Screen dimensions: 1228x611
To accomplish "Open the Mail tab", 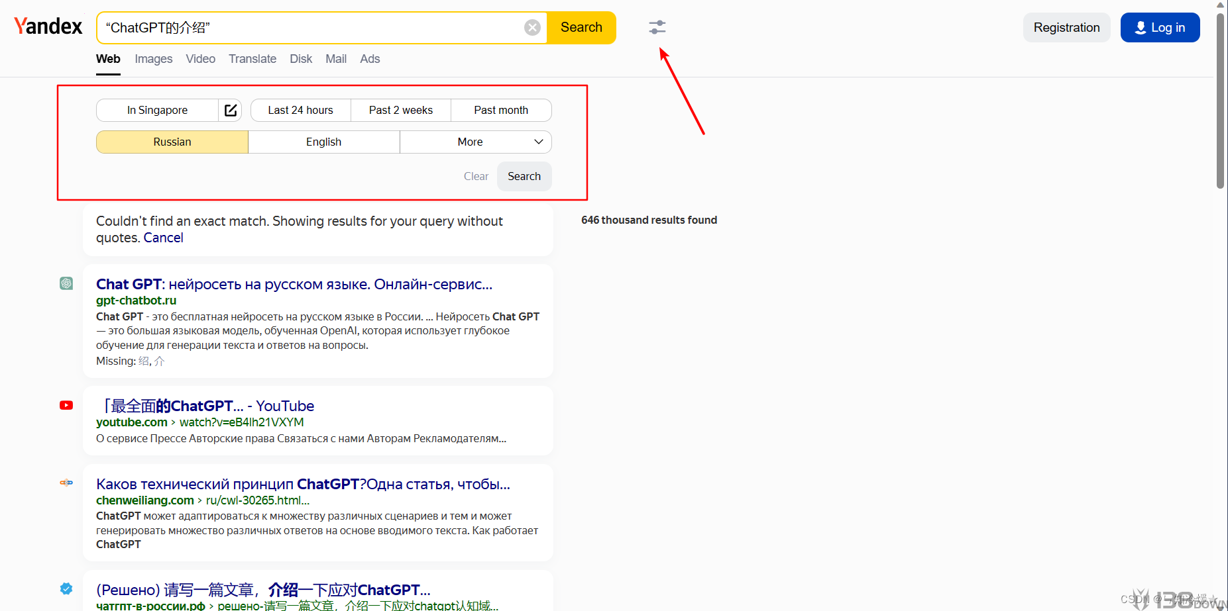I will point(336,59).
